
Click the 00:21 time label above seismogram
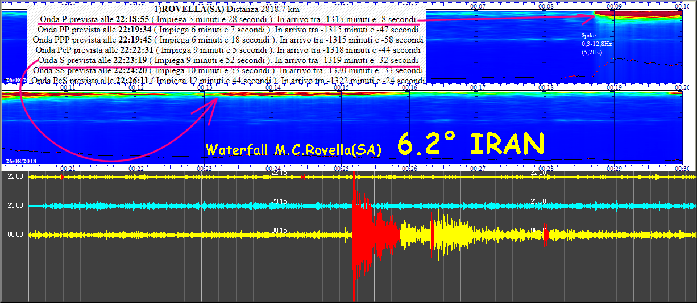[68, 169]
